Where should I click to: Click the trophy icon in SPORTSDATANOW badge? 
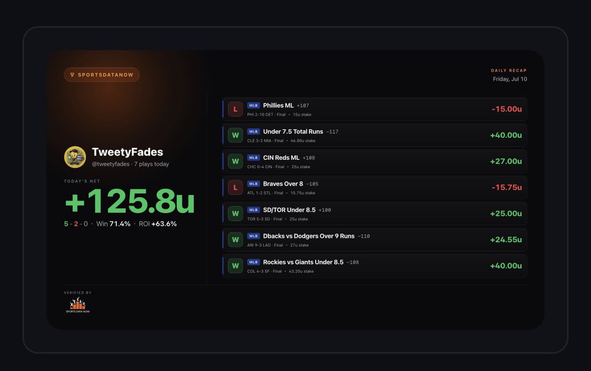pyautogui.click(x=72, y=75)
